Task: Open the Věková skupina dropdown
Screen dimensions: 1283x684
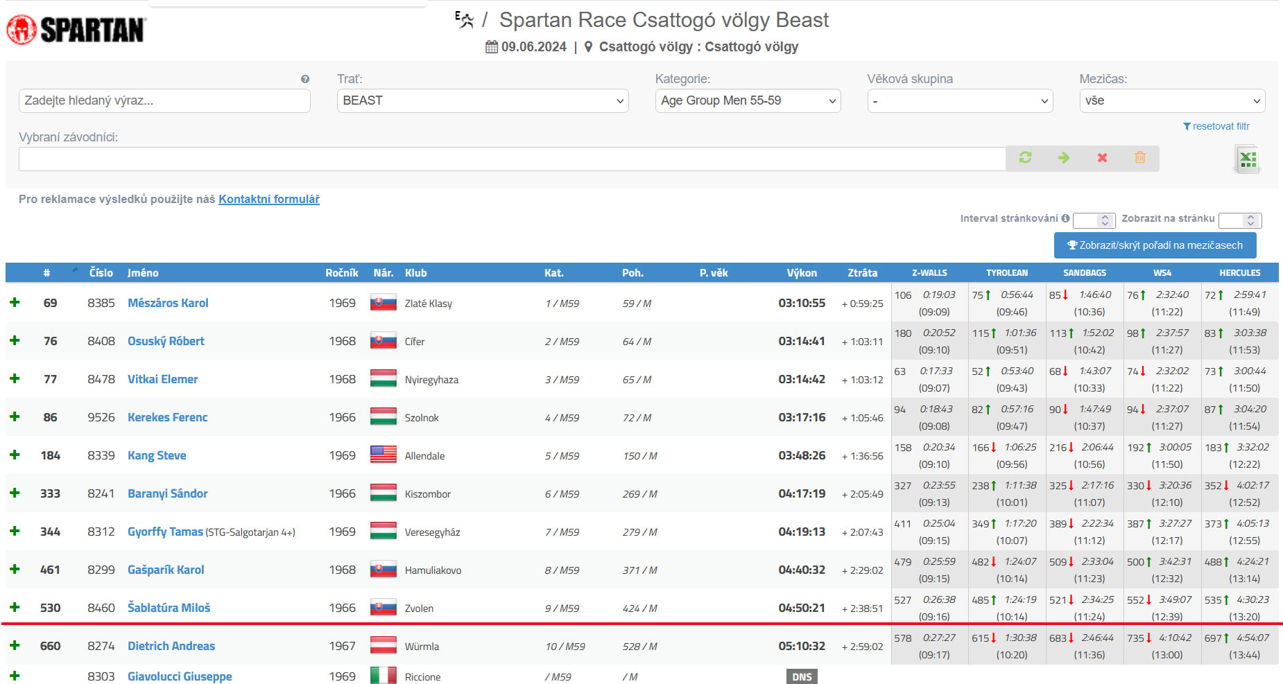Action: point(960,100)
